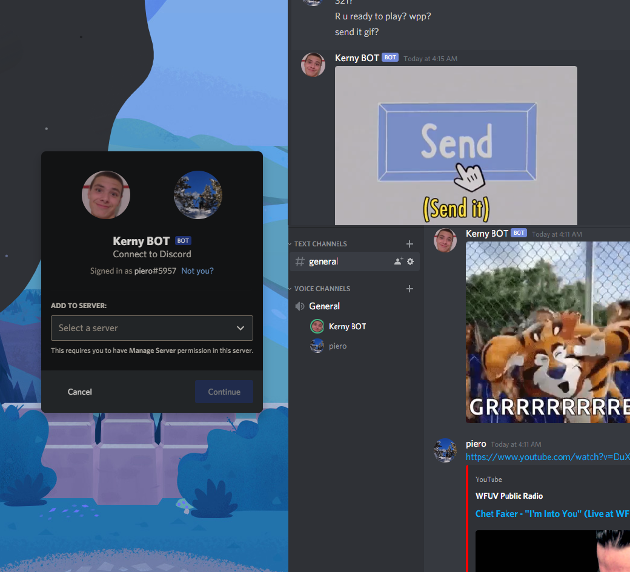Click the tiger mascot GIF
The width and height of the screenshot is (630, 572).
547,332
